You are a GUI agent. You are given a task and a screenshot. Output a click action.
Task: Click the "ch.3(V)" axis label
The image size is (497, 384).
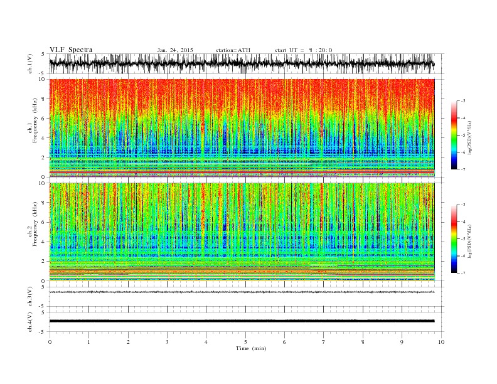coord(30,297)
